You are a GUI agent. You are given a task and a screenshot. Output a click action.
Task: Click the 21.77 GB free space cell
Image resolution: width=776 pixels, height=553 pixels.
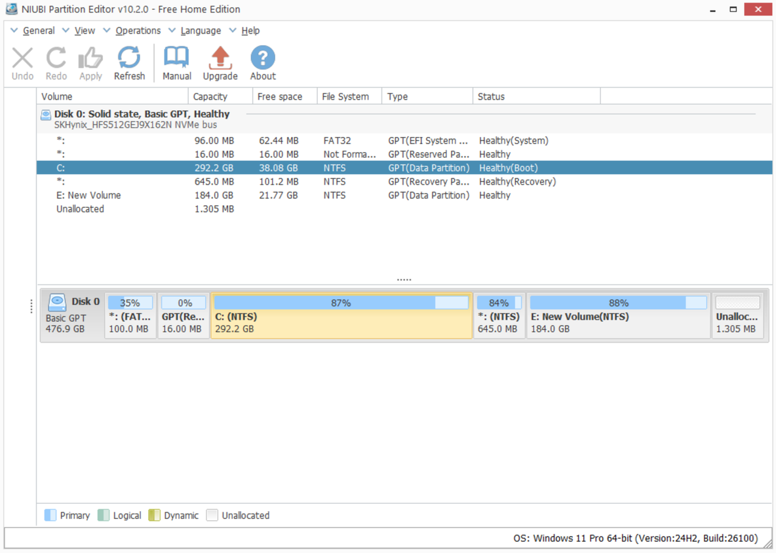point(279,195)
